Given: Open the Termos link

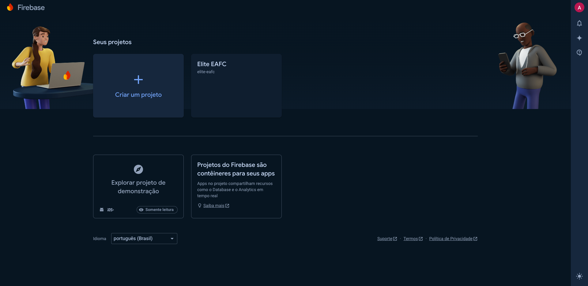Looking at the screenshot, I should tap(410, 239).
